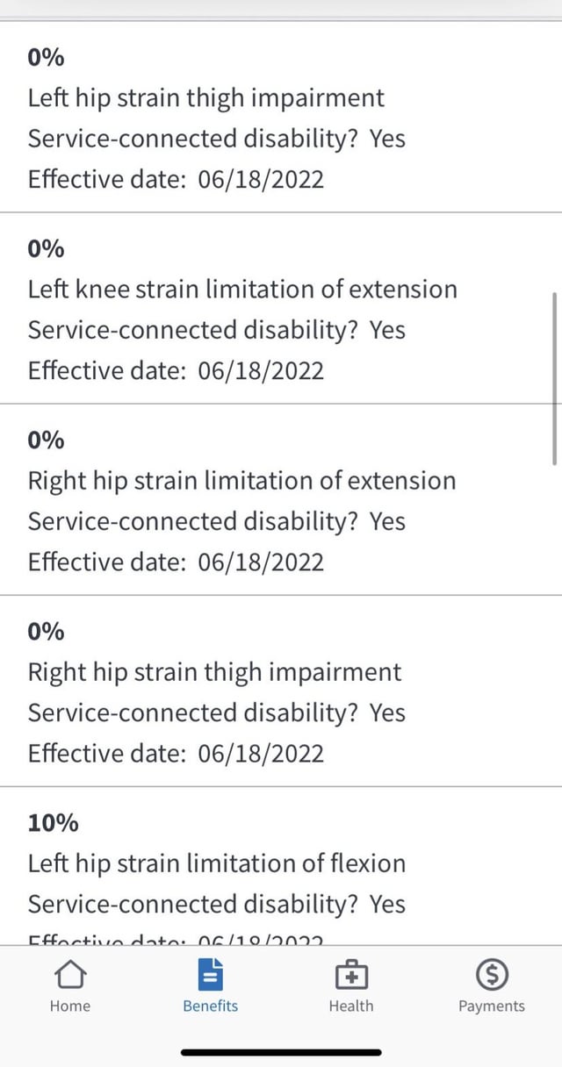Open the Home tab label
Viewport: 562px width, 1067px height.
70,1006
